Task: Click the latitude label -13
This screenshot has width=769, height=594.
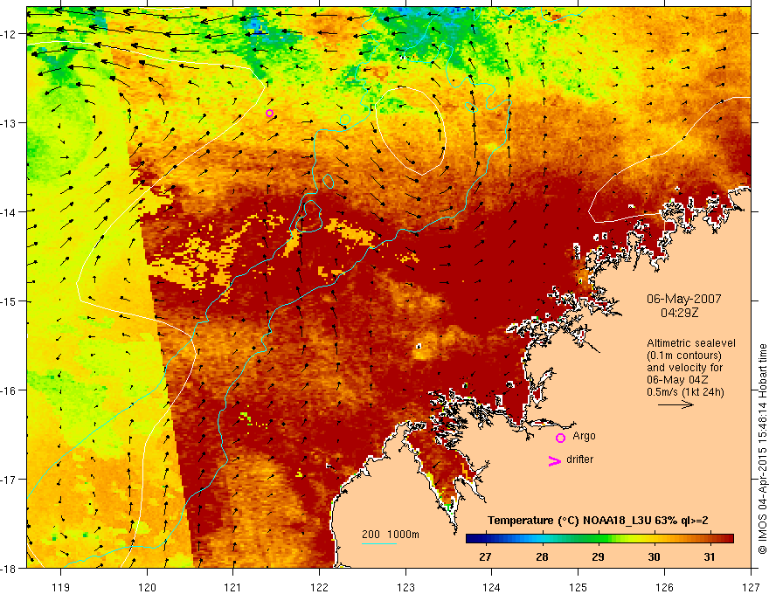Action: 10,123
